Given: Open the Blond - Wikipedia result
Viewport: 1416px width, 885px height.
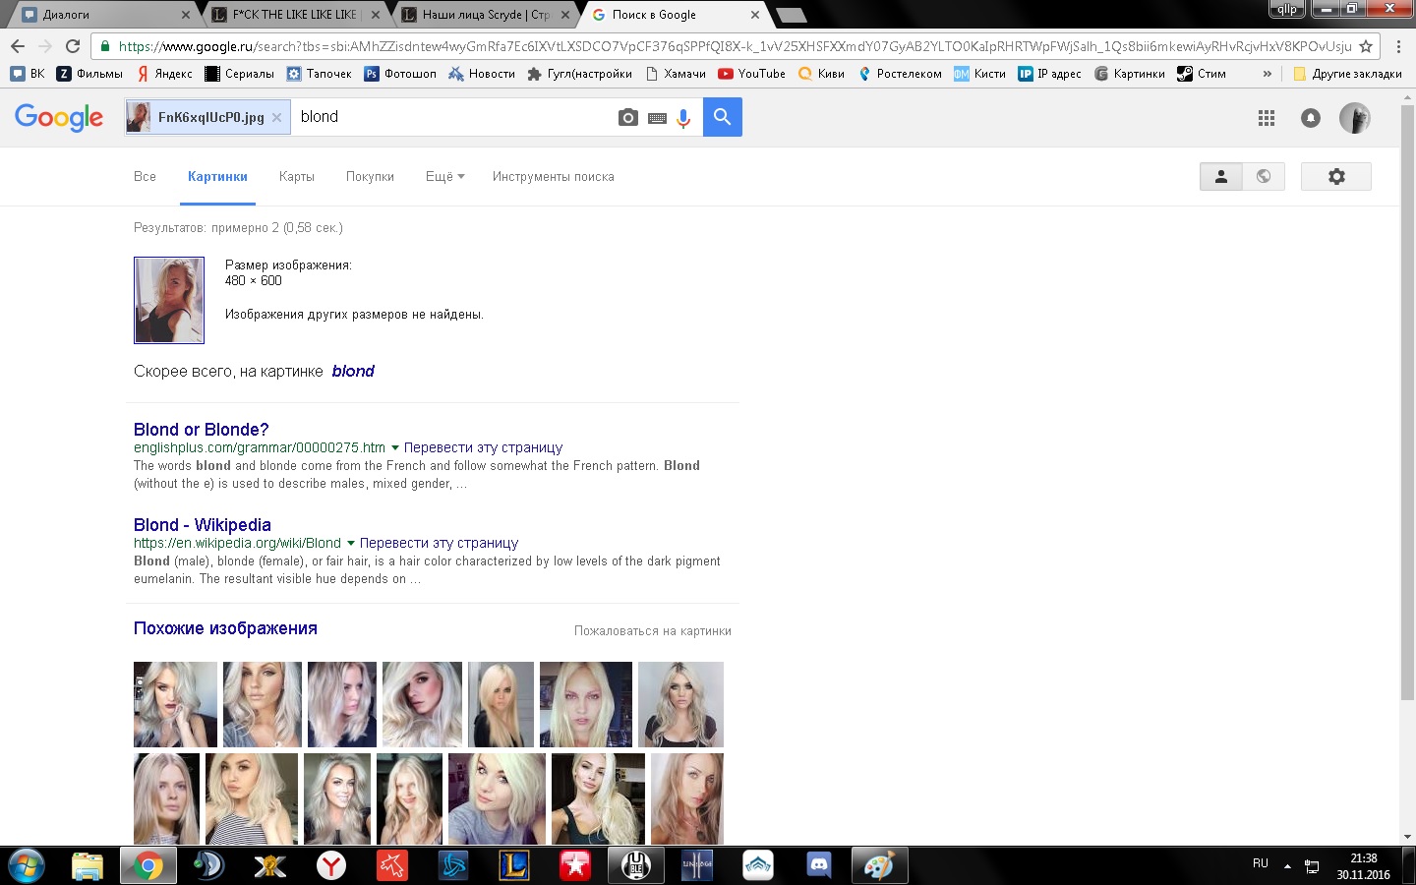Looking at the screenshot, I should point(202,525).
